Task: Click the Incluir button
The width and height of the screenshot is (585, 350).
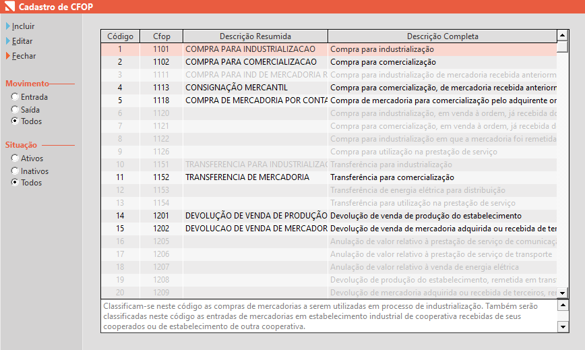Action: pos(20,26)
